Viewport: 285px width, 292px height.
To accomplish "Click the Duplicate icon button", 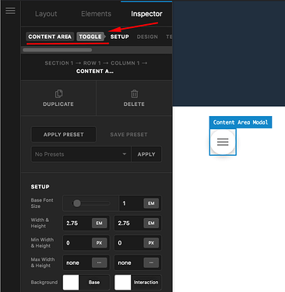I will (x=58, y=98).
